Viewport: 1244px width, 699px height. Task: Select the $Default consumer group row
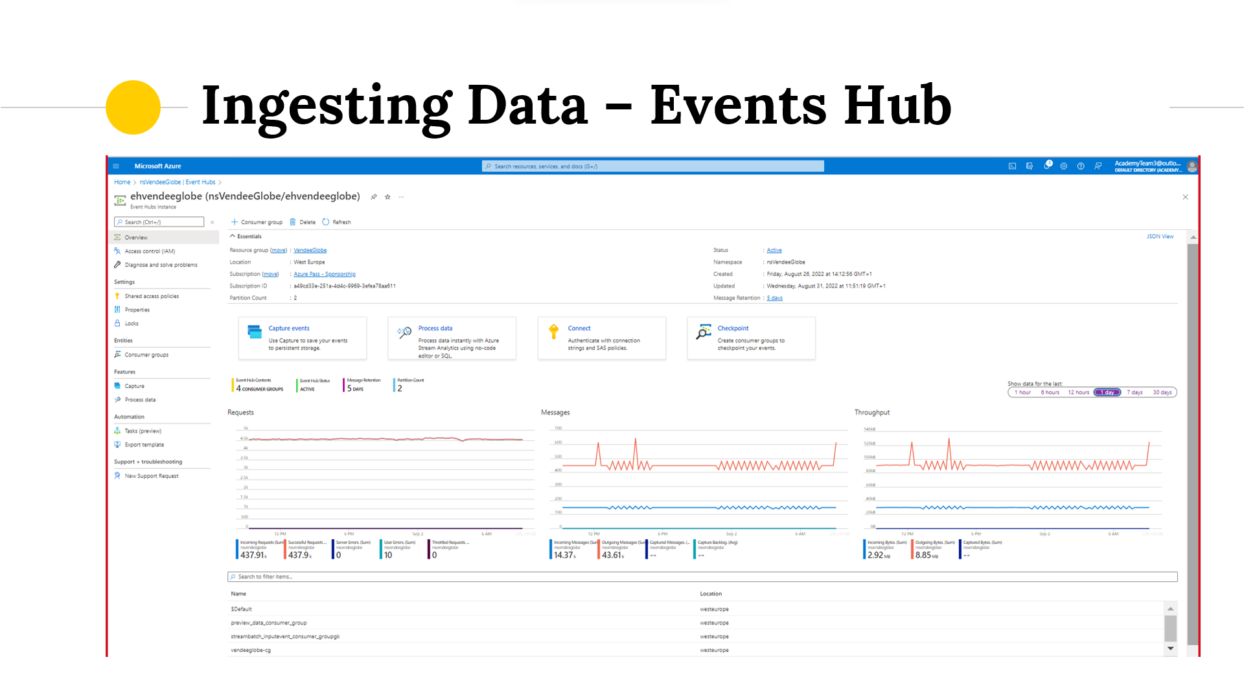696,609
